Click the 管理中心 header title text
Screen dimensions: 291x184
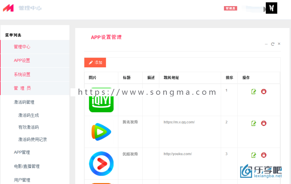30,8
